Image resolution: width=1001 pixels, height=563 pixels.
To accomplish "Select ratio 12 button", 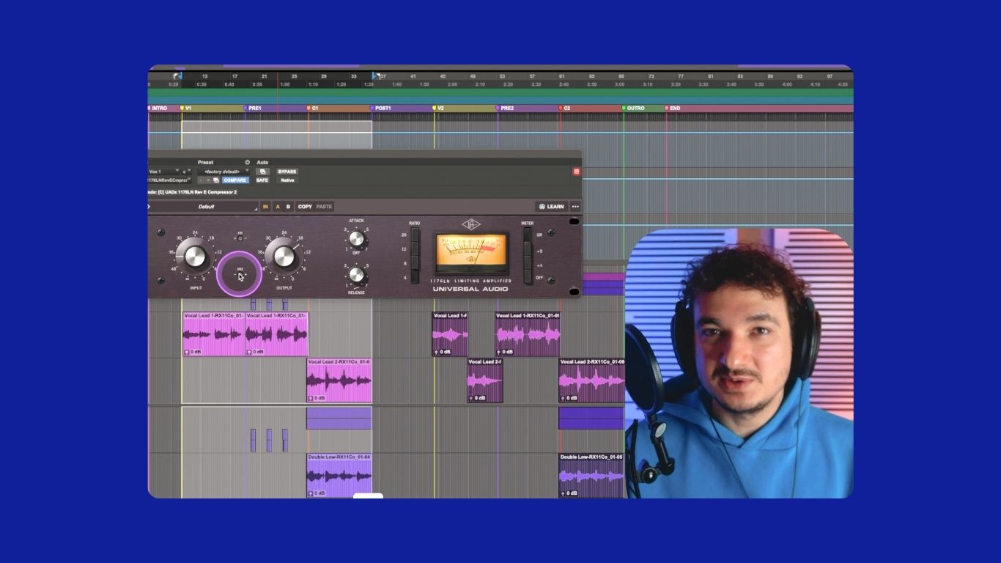I will [415, 249].
